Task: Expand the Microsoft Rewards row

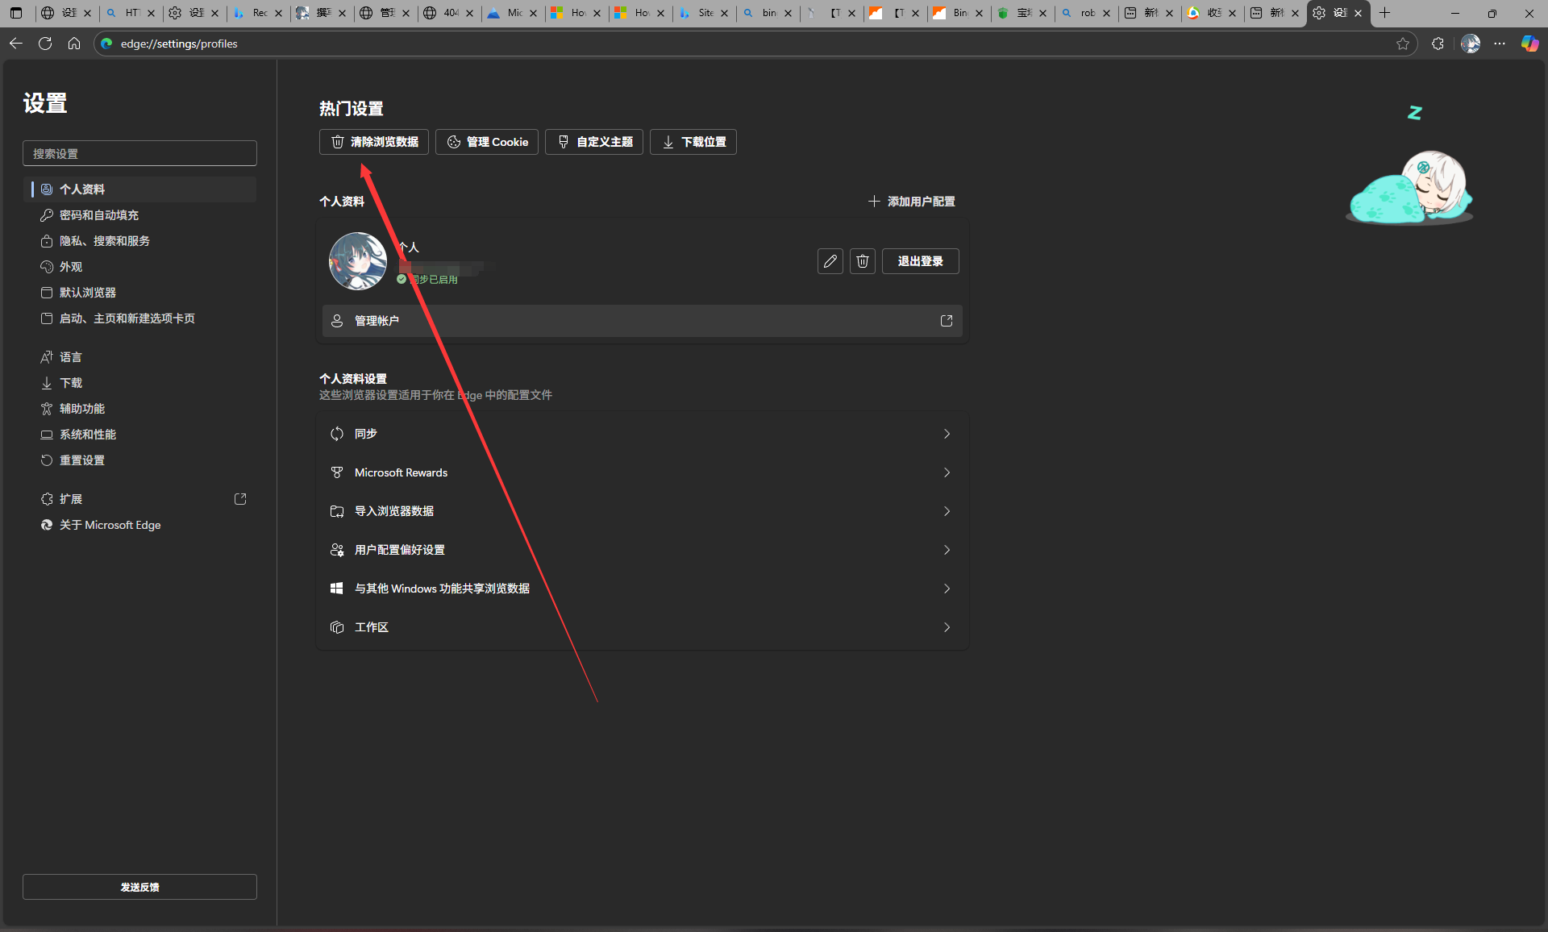Action: coord(642,472)
